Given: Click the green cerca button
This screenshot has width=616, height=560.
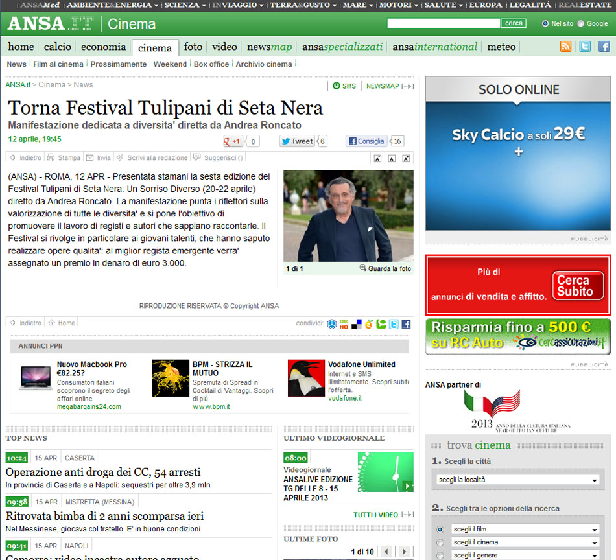Looking at the screenshot, I should coord(514,23).
